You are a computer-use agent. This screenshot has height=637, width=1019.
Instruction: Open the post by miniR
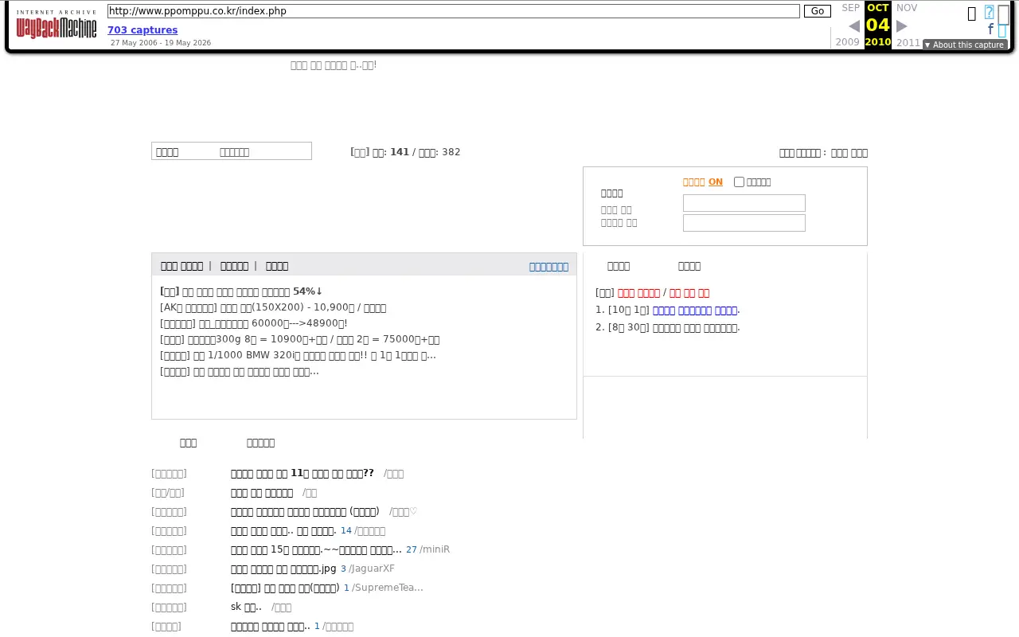click(x=316, y=549)
